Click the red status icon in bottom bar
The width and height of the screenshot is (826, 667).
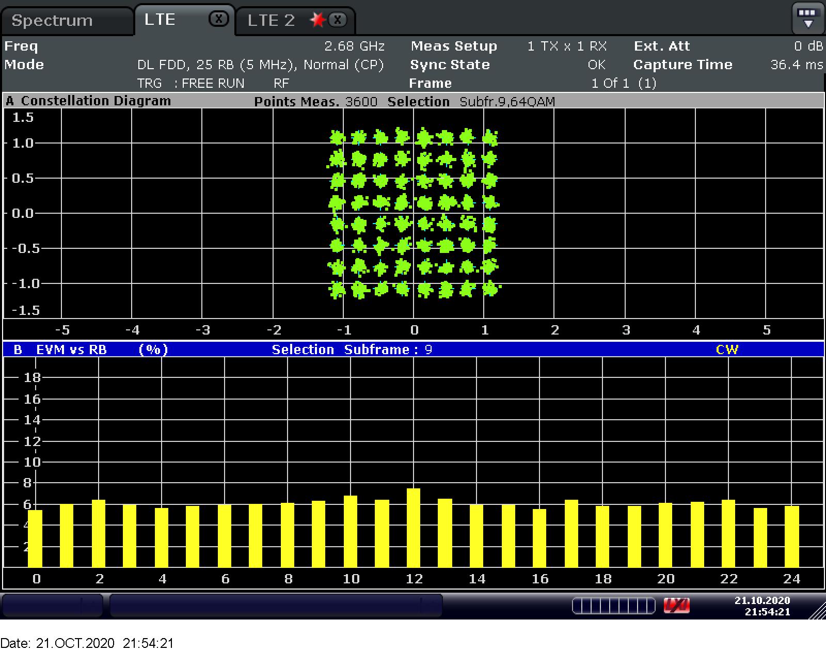point(676,605)
